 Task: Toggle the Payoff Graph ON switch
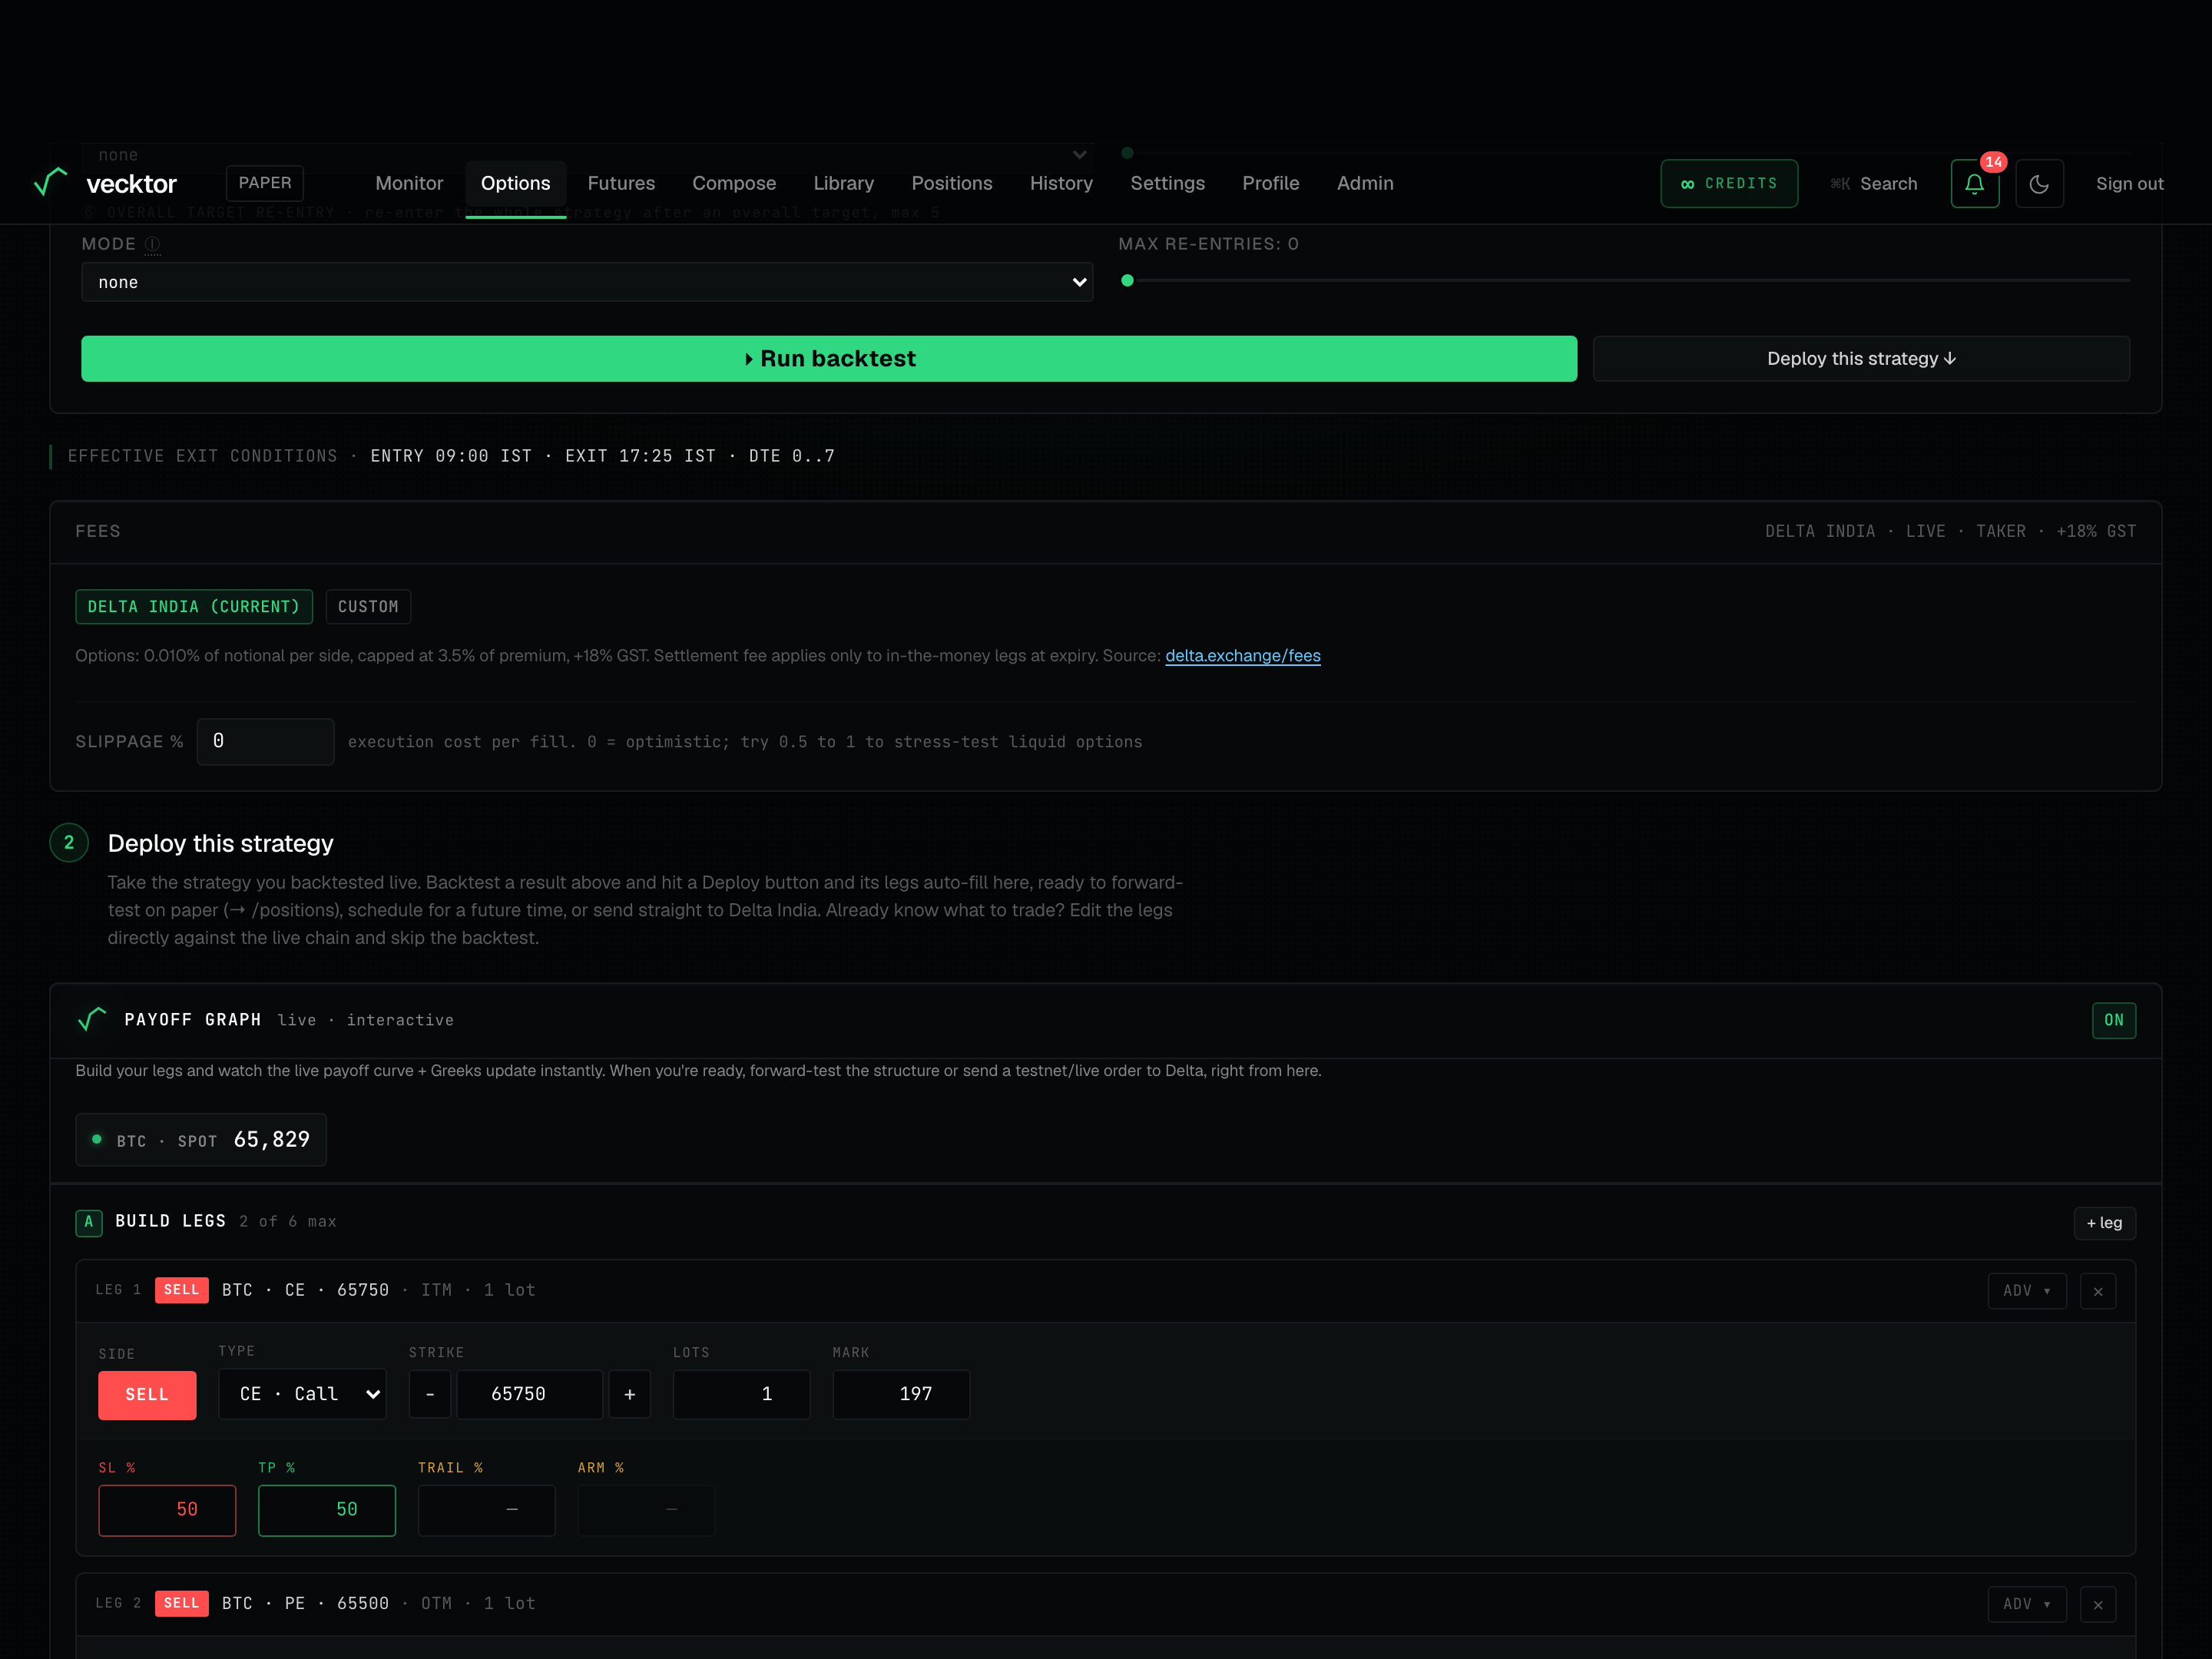[x=2113, y=1020]
